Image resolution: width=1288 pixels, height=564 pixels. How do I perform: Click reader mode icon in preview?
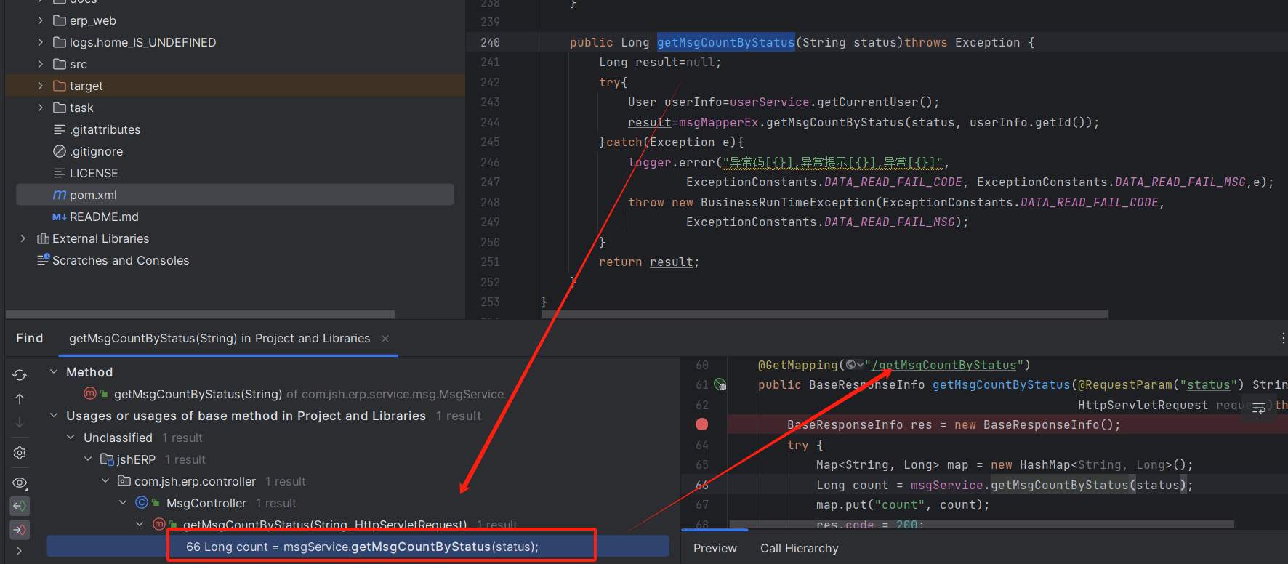pos(1259,408)
